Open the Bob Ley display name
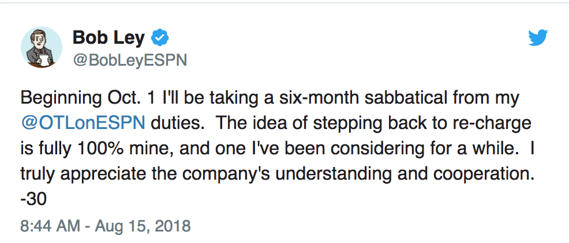569x243 pixels. [x=108, y=37]
